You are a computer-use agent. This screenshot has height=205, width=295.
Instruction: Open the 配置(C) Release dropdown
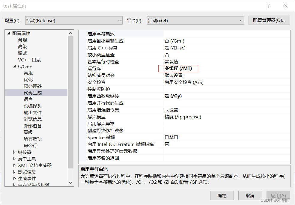click(x=120, y=20)
